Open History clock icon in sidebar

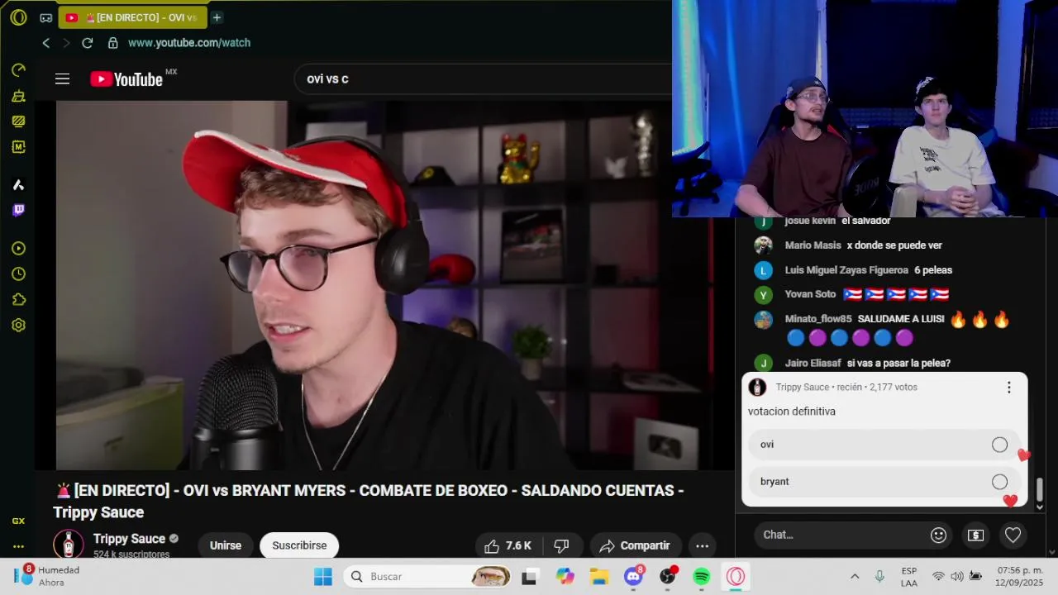(18, 274)
